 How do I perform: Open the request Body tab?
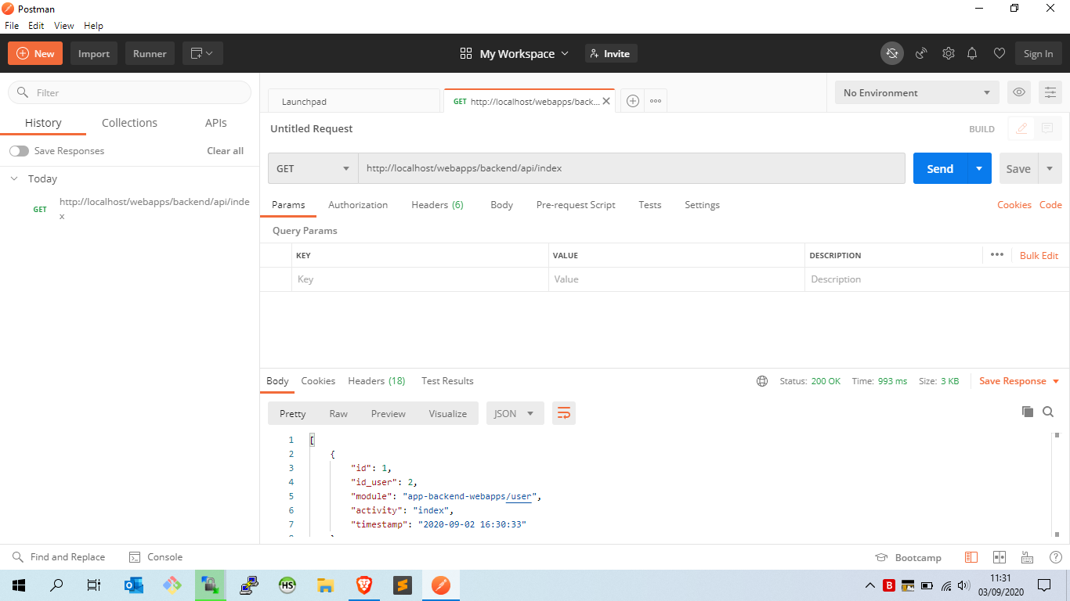501,205
